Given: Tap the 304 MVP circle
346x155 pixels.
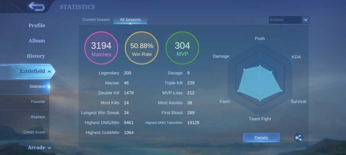Looking at the screenshot, I should tap(182, 48).
